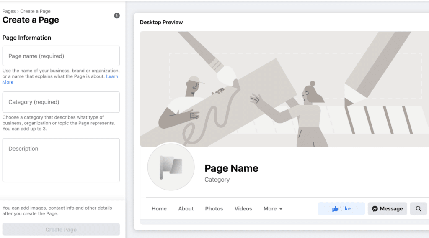Click into the Category (required) field
The image size is (429, 238).
click(61, 102)
